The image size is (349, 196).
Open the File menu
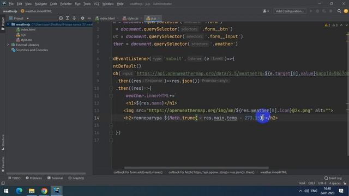[x=11, y=4]
